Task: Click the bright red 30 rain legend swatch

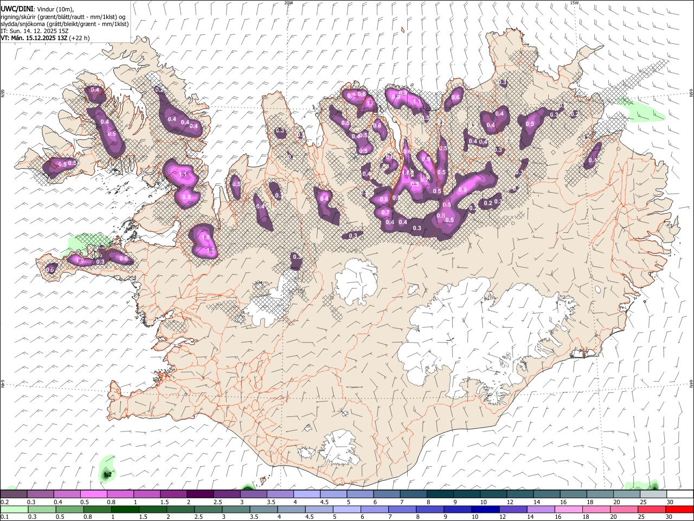Action: (x=679, y=510)
